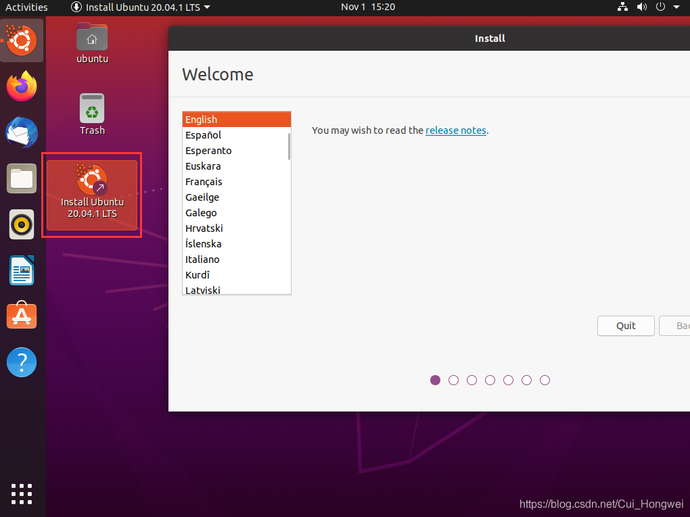Select Euskara in the language list

point(235,166)
